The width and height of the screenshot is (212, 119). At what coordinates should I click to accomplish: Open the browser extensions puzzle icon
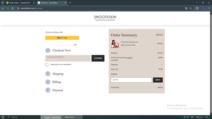[197, 8]
